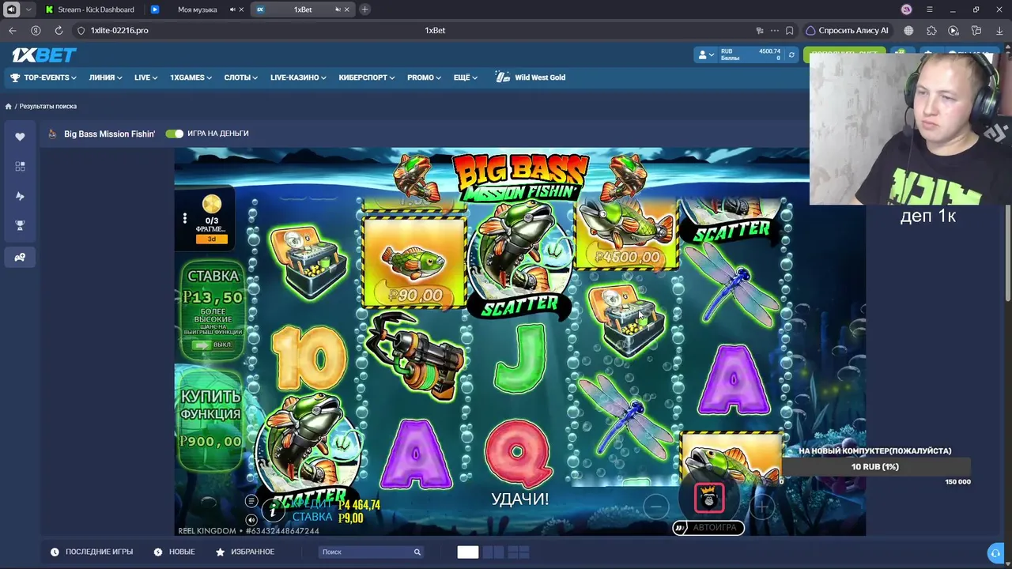Click Спросить Алису AI button
Screen dimensions: 1012x569
tap(847, 31)
